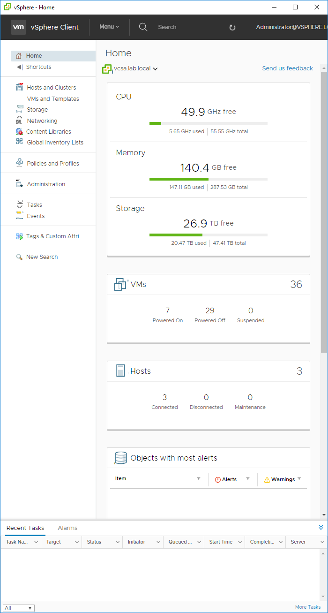328x613 pixels.
Task: Click the VMs card icon
Action: [121, 284]
